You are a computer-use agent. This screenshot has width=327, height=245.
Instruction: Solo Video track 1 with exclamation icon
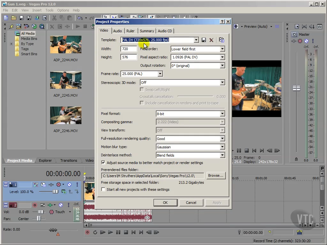click(x=77, y=185)
